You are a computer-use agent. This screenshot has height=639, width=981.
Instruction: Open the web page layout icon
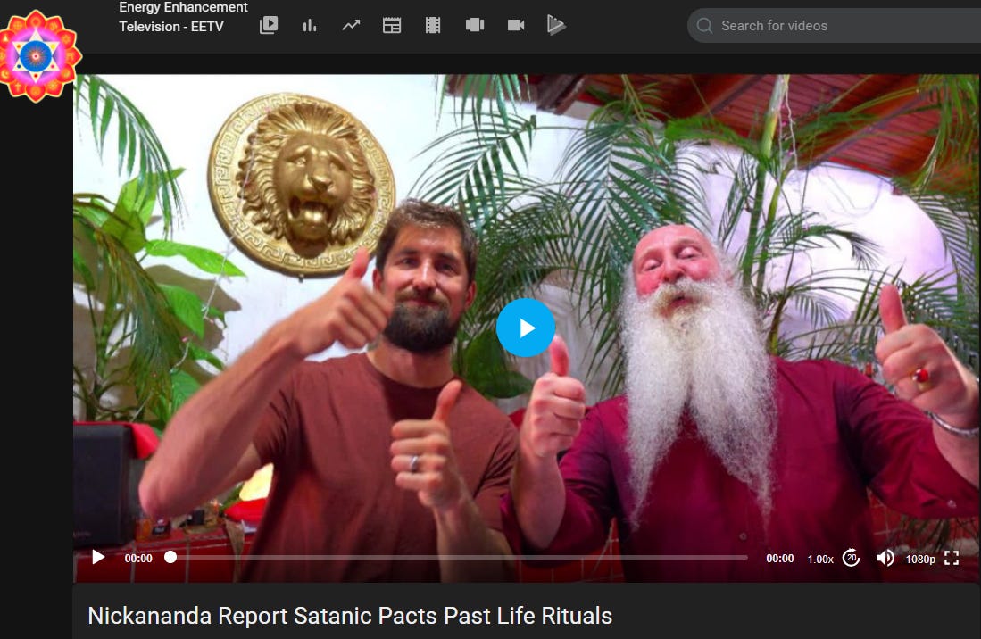[x=392, y=25]
